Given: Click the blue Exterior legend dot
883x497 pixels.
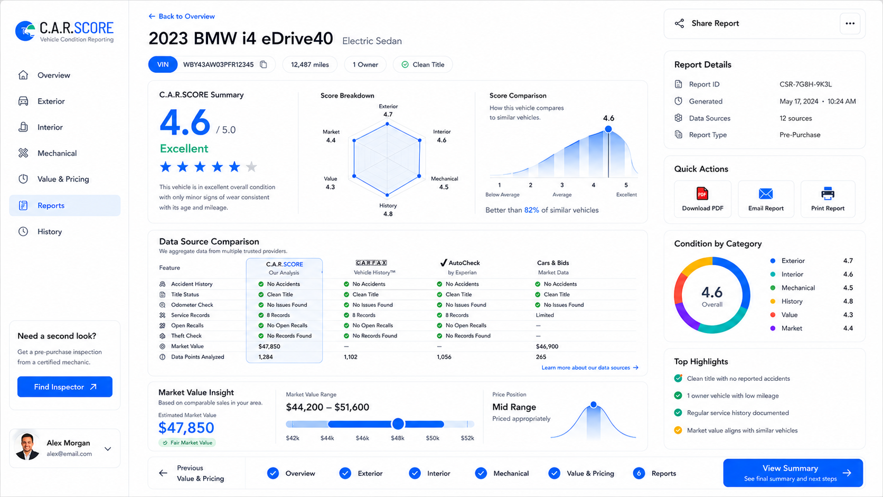Looking at the screenshot, I should [x=773, y=261].
